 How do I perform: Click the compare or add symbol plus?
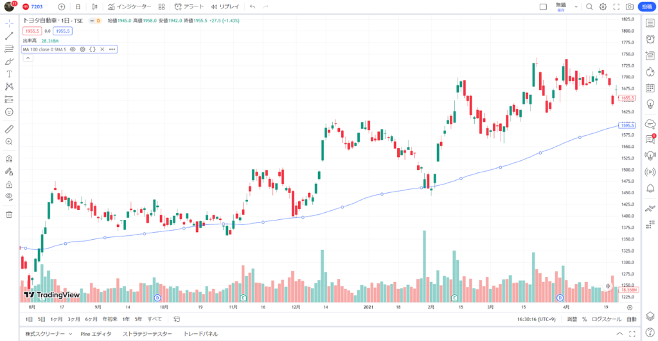[x=61, y=6]
